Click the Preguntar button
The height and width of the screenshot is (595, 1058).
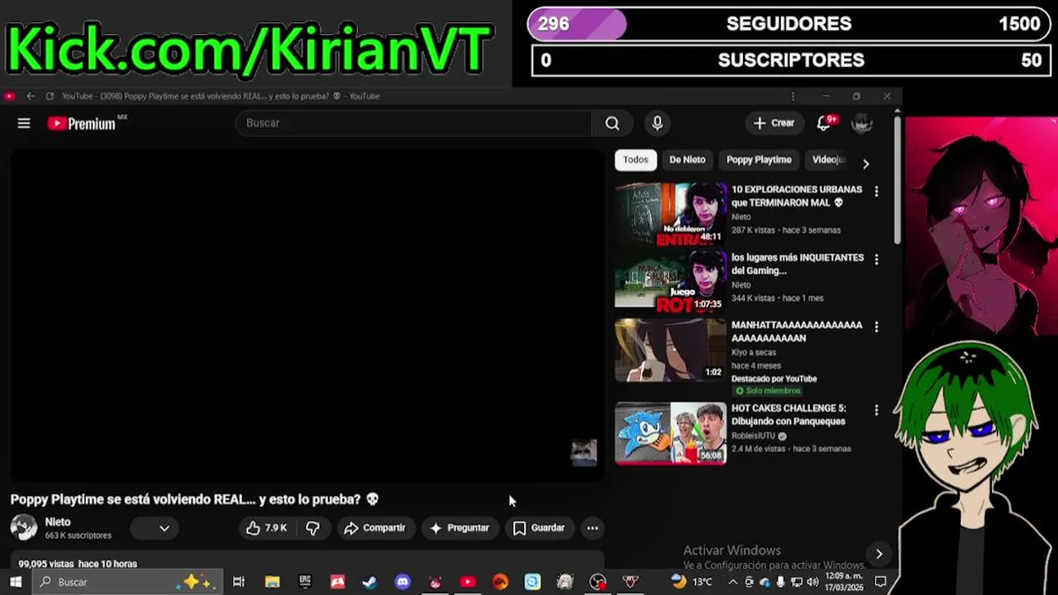(x=460, y=528)
